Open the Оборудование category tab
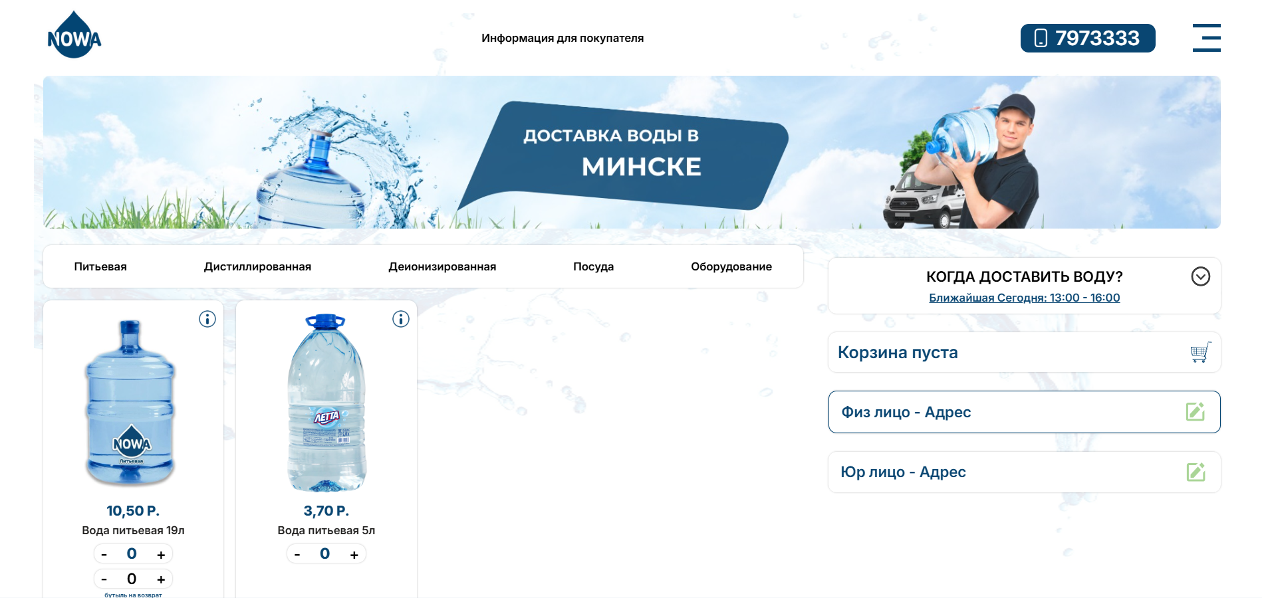This screenshot has height=598, width=1262. [731, 266]
